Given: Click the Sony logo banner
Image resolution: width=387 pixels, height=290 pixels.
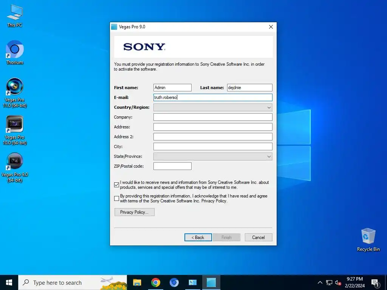Looking at the screenshot, I should click(x=193, y=47).
